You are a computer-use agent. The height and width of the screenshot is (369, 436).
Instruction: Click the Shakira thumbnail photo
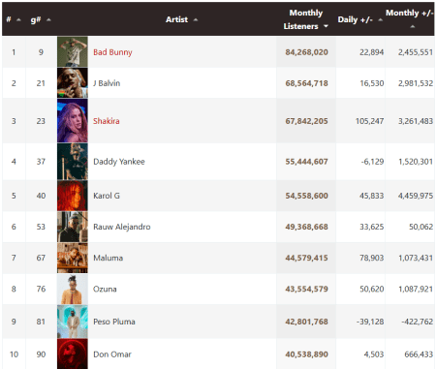click(x=73, y=121)
